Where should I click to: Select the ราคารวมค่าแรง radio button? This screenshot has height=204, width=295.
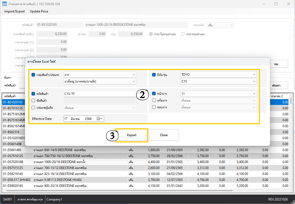[183, 34]
